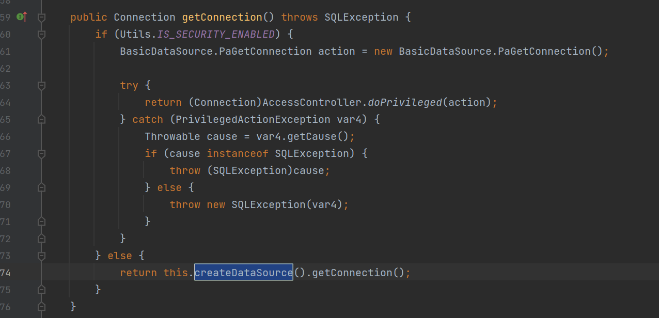Click the fold end marker on line 72
The image size is (659, 318).
[x=41, y=239]
